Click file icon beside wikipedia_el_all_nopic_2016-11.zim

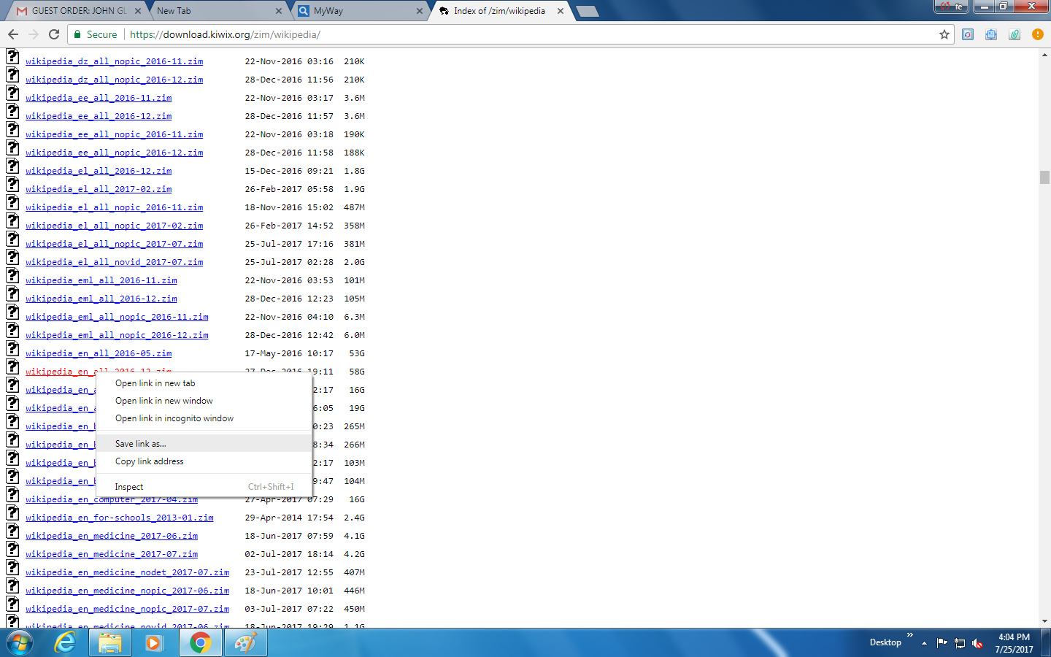pos(12,202)
